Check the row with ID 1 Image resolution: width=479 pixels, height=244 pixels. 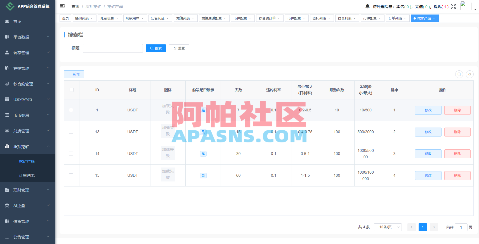point(71,110)
